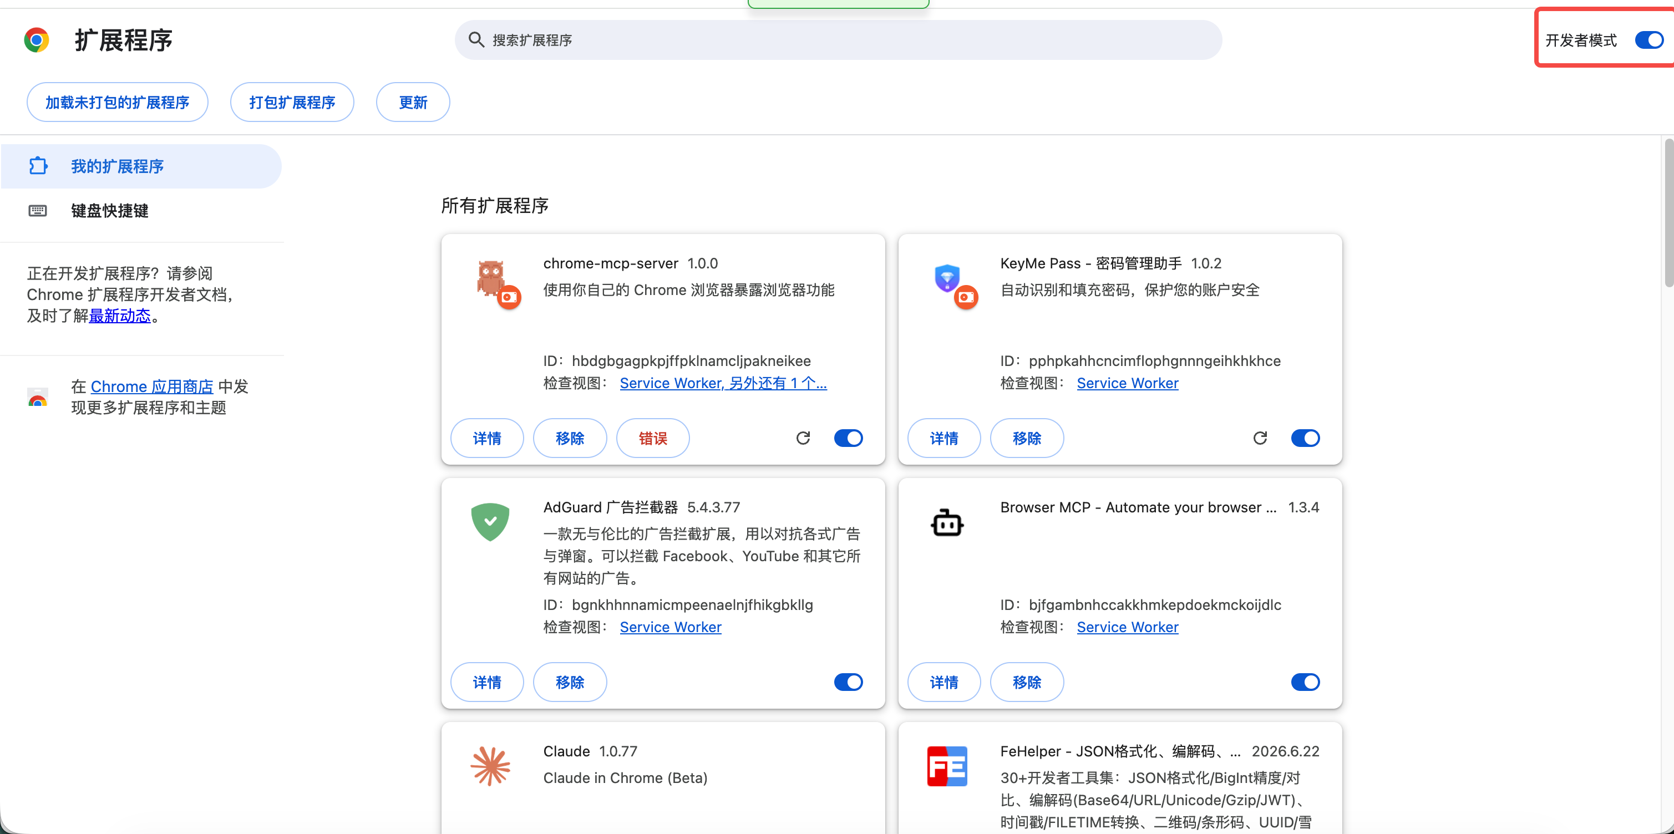1674x834 pixels.
Task: Click the 更新 button
Action: (x=413, y=102)
